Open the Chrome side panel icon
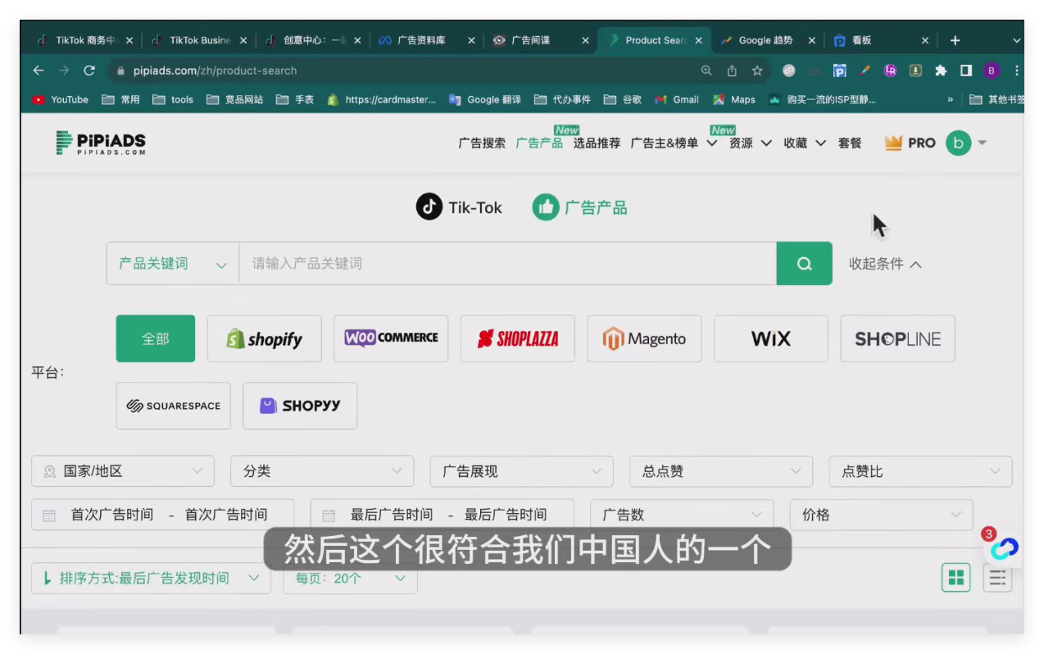1044x654 pixels. 966,70
